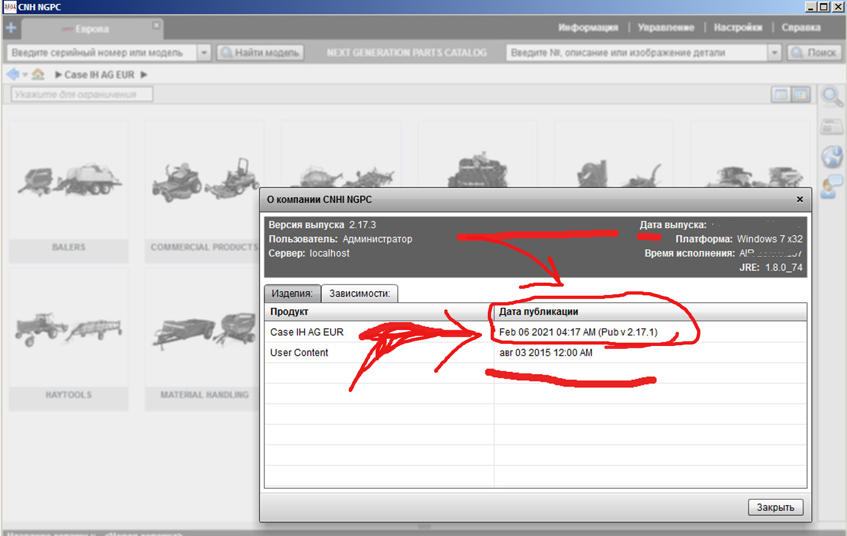Switch to thumbnail view icon
The image size is (847, 536).
pos(800,95)
